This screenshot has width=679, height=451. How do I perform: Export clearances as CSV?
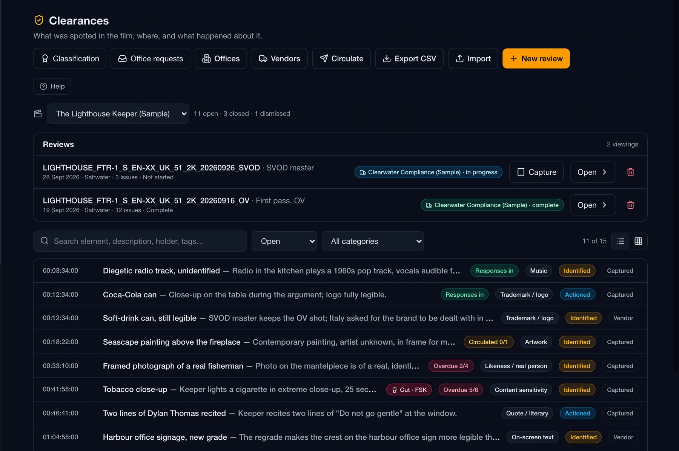click(409, 58)
